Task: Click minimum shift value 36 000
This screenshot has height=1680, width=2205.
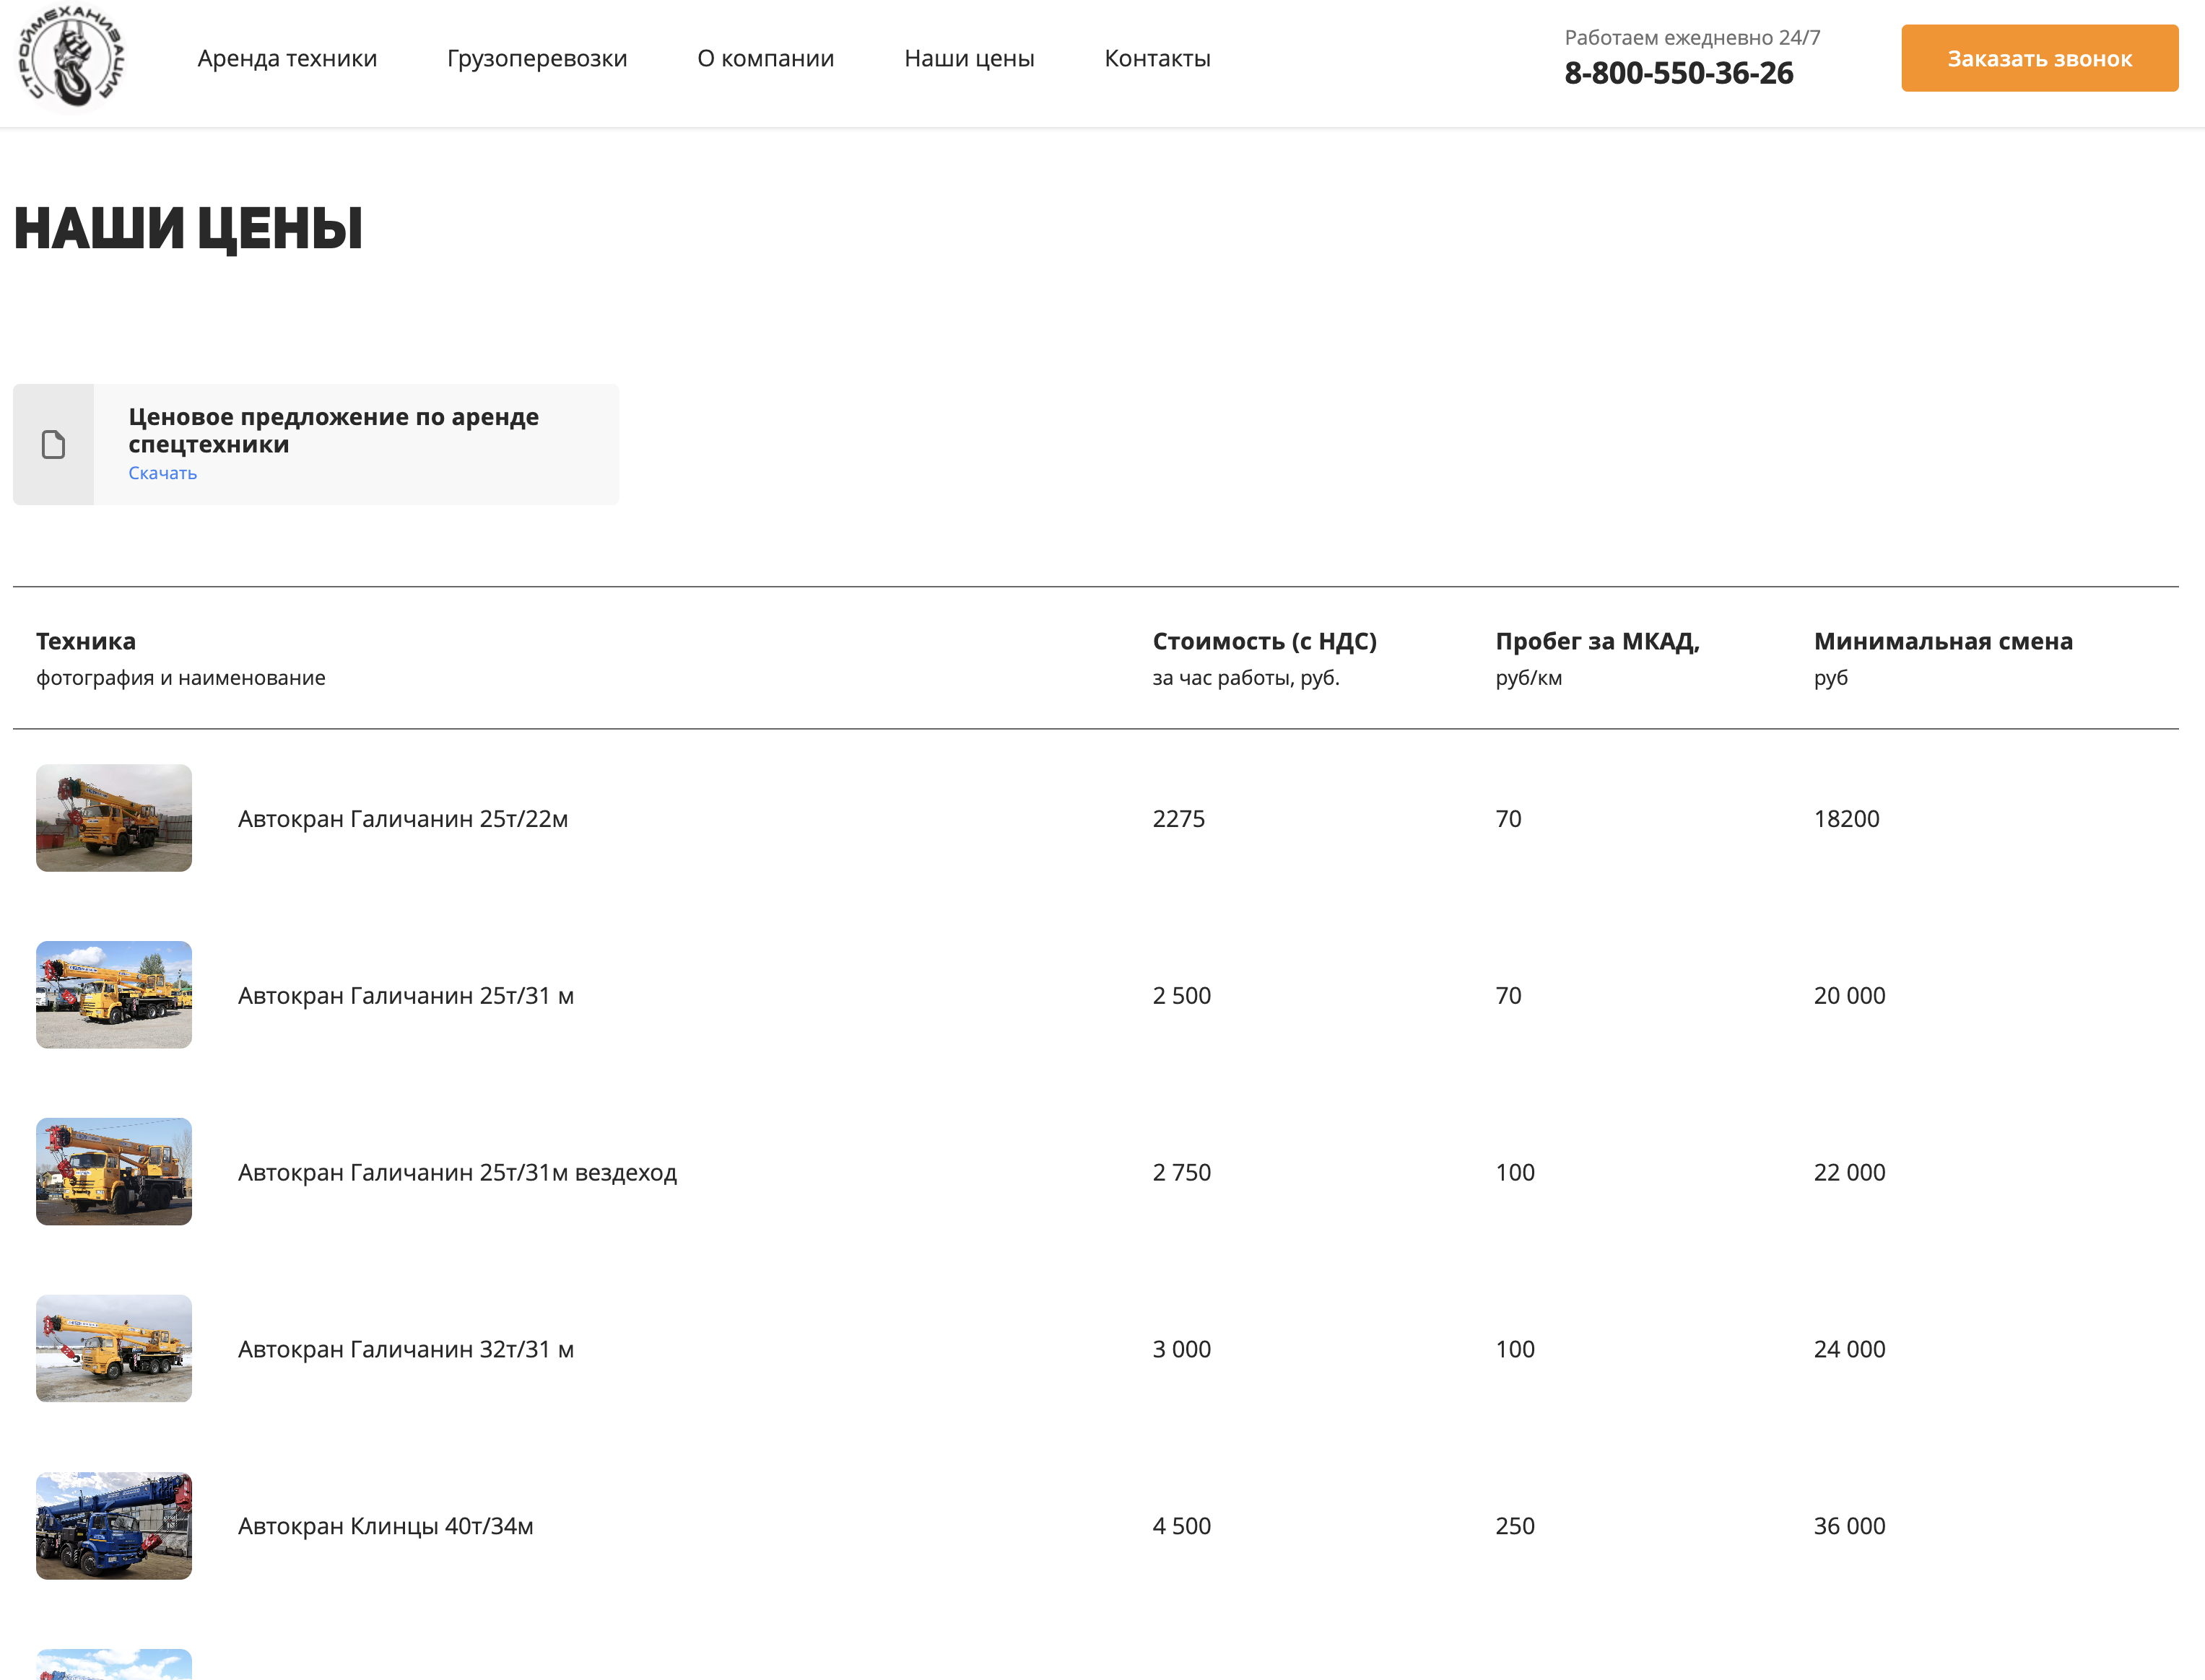Action: [1850, 1527]
